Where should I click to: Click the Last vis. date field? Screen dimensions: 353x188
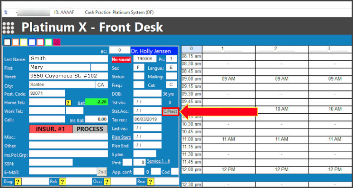click(147, 128)
